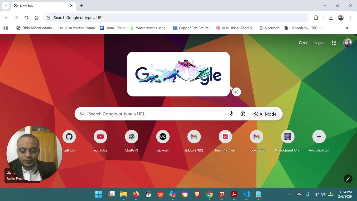Image resolution: width=357 pixels, height=201 pixels.
Task: Open the Copy of Rezi Resum... bookmark
Action: (192, 28)
